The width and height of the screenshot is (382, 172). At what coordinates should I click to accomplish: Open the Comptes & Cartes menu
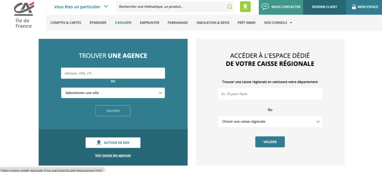coord(66,23)
